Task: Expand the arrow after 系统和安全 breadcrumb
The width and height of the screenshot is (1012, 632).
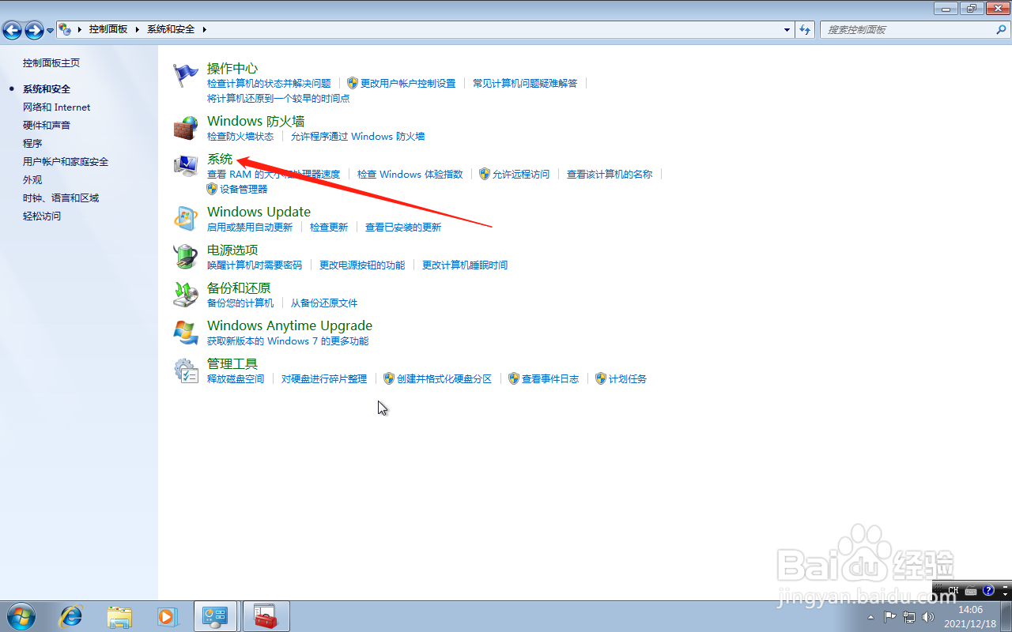Action: click(x=204, y=29)
